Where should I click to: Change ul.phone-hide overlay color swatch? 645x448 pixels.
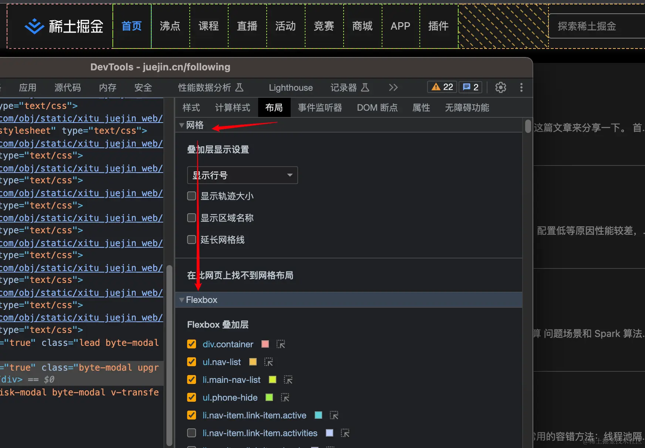[x=269, y=397]
